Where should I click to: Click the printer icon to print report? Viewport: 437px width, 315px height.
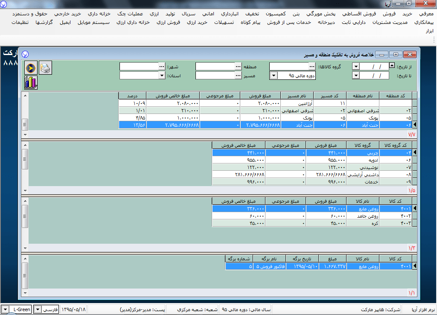point(45,67)
